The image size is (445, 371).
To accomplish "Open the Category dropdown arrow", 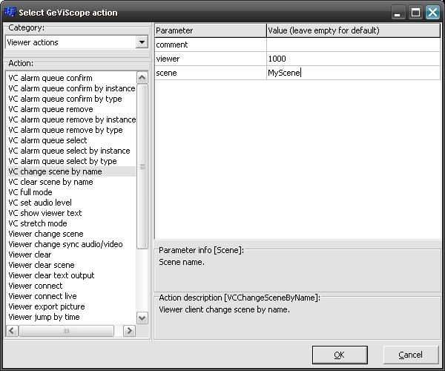I will (x=142, y=42).
